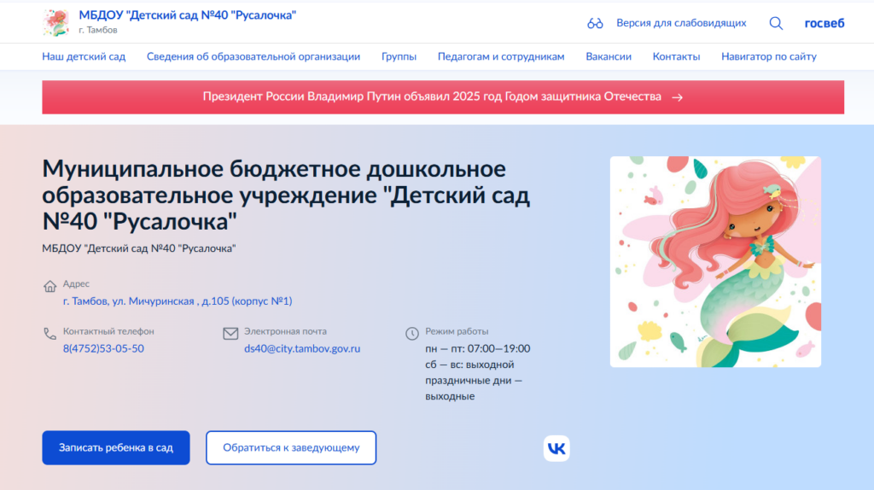Click the arrow on the red banner
Screen dimensions: 874x490
[677, 97]
